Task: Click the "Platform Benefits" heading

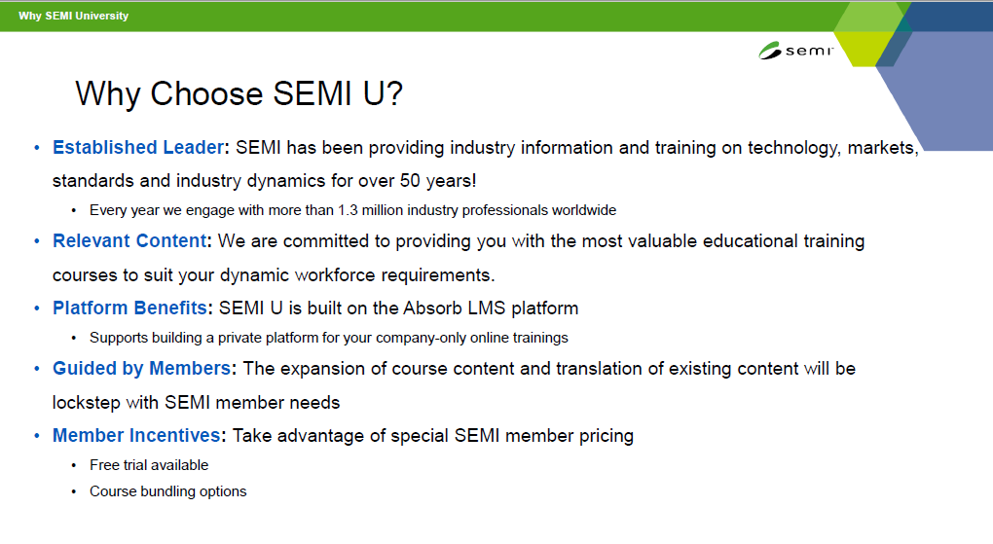Action: pos(129,308)
